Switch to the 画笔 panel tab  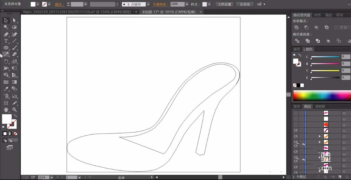(x=297, y=49)
